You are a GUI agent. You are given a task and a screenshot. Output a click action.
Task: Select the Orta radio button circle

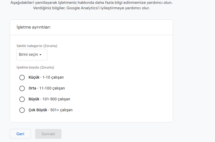click(x=22, y=88)
